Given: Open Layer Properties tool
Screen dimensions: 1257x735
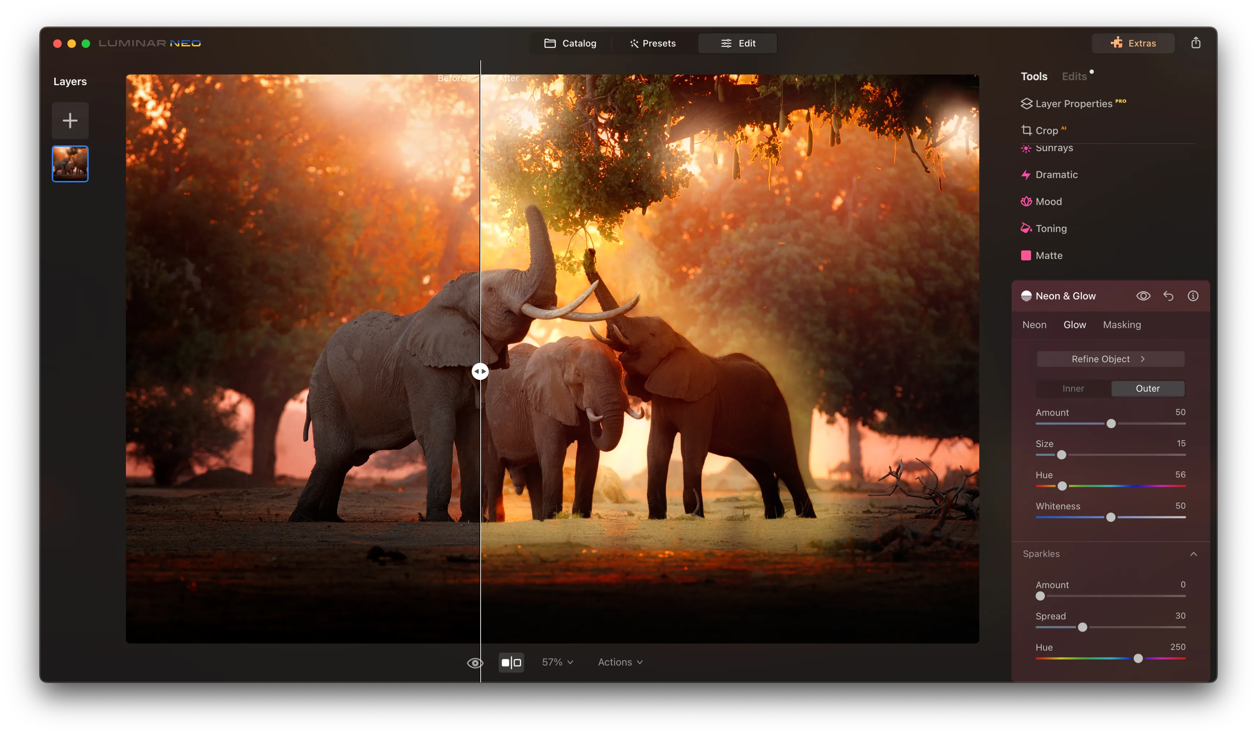Looking at the screenshot, I should coord(1073,104).
